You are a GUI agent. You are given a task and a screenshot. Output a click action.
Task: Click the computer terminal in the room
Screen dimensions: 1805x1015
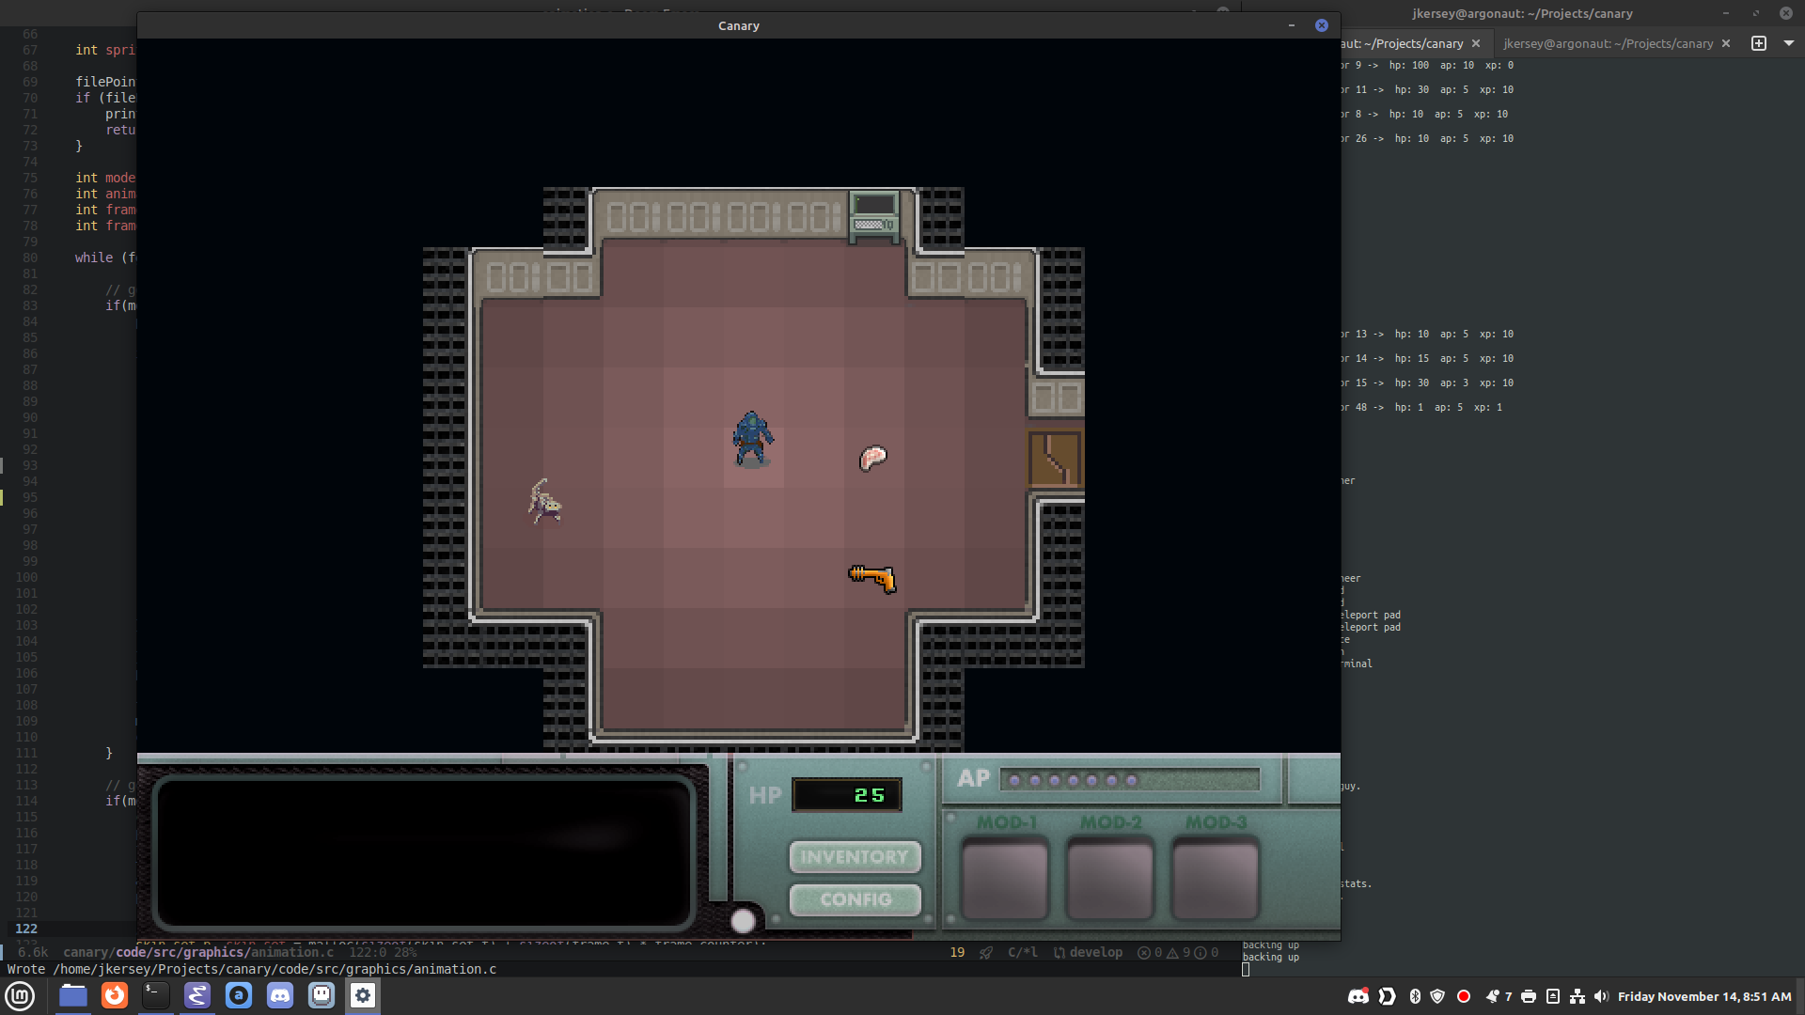click(x=874, y=216)
